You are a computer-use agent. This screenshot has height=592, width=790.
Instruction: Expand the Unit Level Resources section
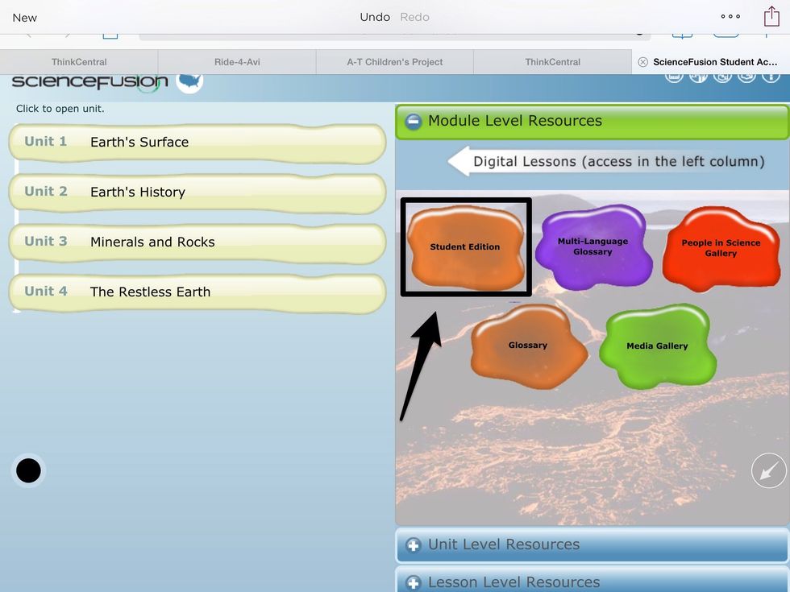414,545
